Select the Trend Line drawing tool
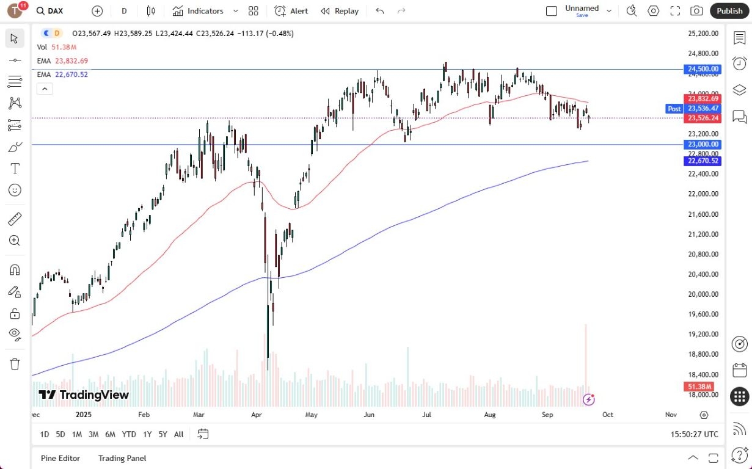 [x=15, y=60]
